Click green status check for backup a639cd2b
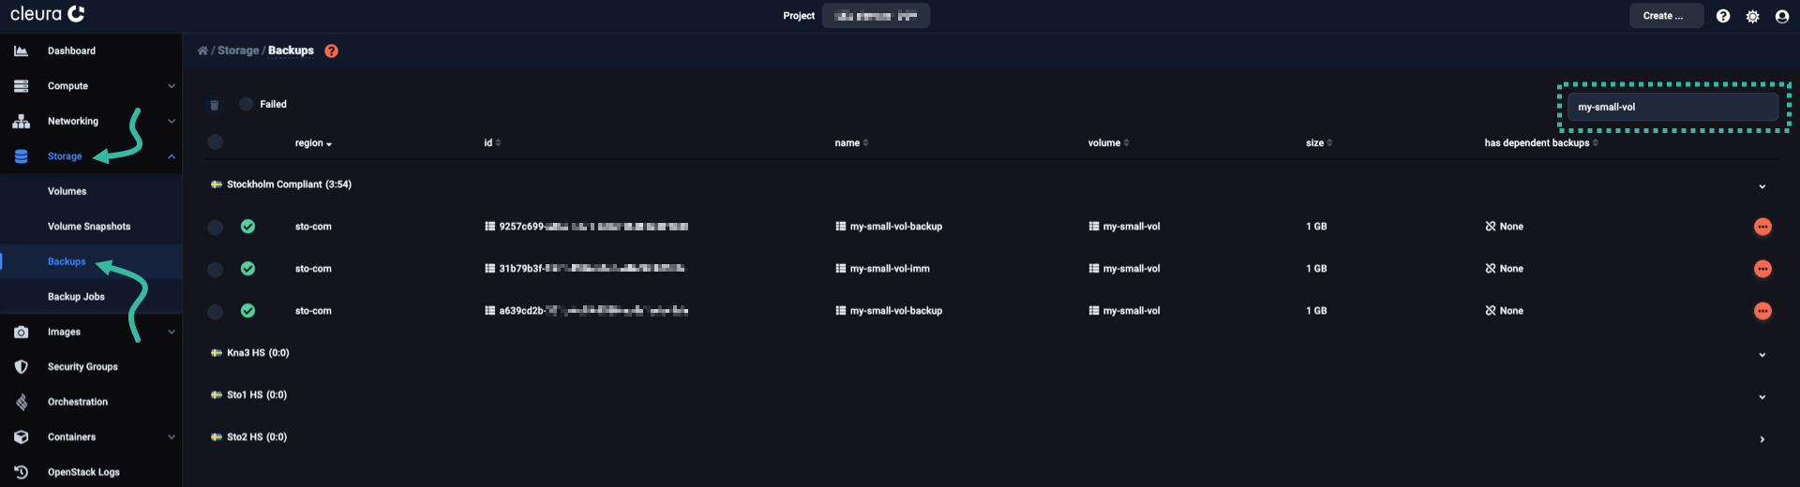The image size is (1800, 487). pos(247,311)
